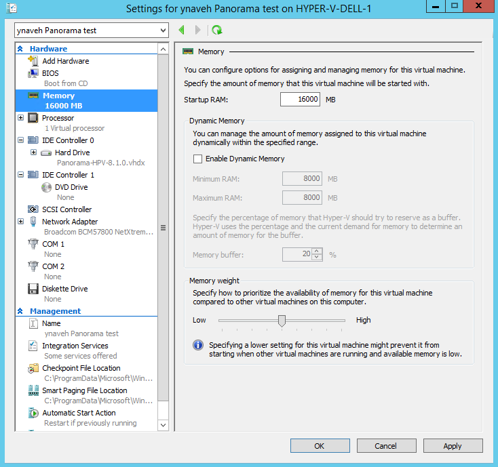The image size is (498, 467).
Task: Collapse the Management section header
Action: click(20, 311)
